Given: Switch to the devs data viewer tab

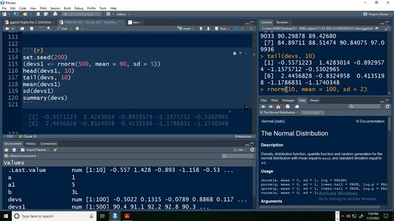Looking at the screenshot, I should coord(135,22).
